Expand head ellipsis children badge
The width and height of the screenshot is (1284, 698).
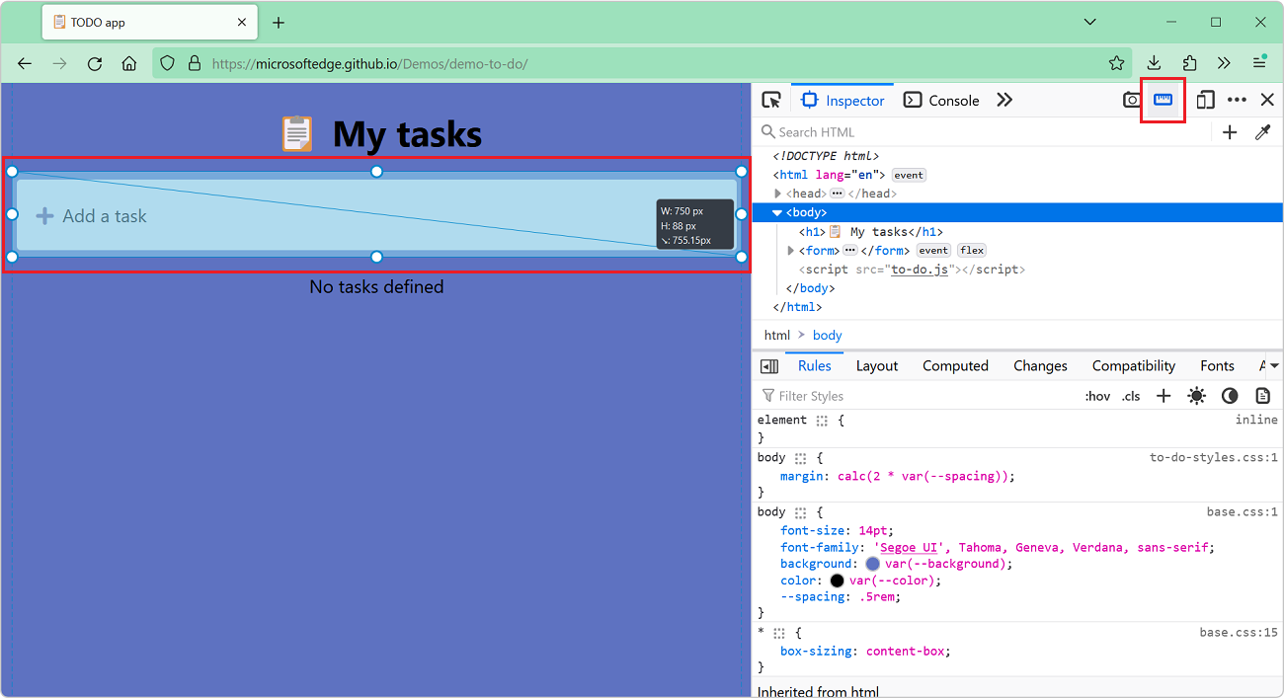tap(838, 194)
